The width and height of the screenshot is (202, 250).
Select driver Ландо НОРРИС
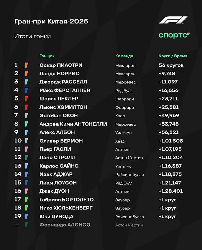[x=59, y=74]
